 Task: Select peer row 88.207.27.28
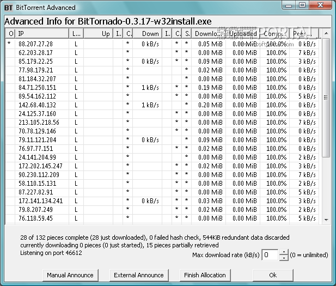click(162, 44)
